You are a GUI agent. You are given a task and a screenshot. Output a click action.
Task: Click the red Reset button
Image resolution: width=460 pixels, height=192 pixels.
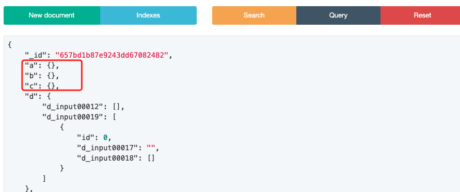tap(420, 15)
